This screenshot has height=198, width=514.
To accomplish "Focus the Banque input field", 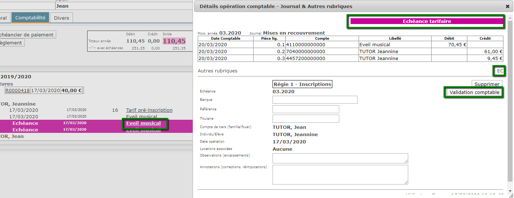I will click(x=315, y=100).
